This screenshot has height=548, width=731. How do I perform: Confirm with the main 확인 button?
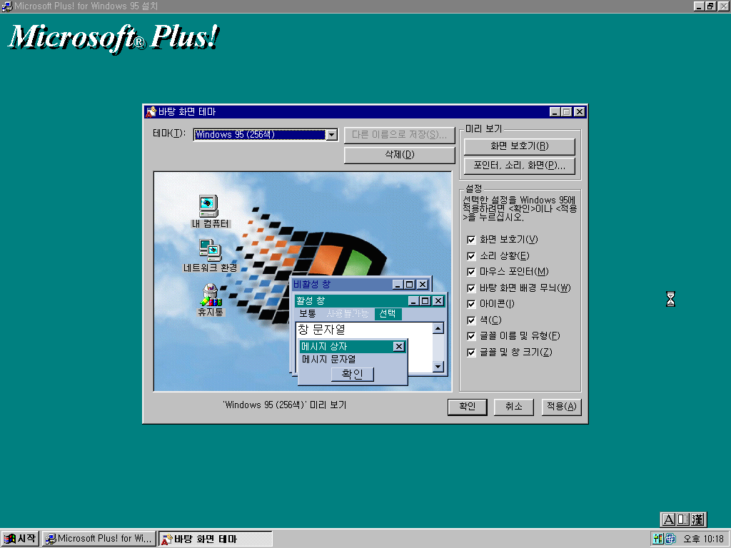tap(467, 406)
